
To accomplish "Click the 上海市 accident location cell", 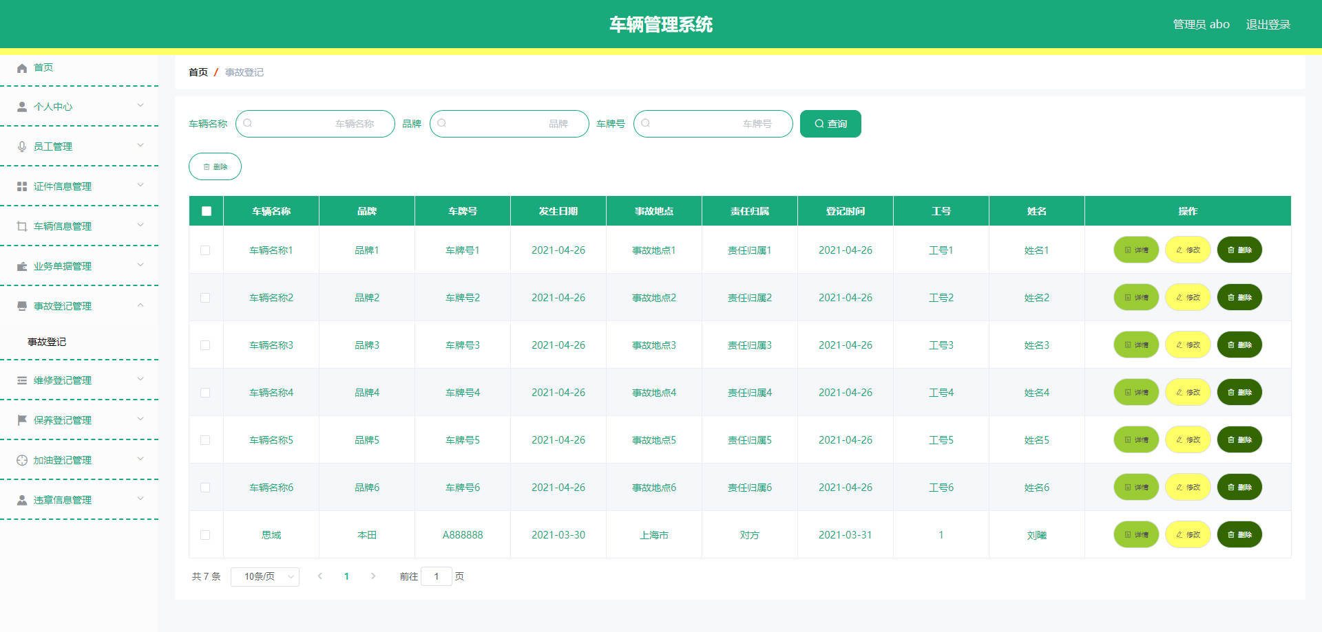I will tap(654, 536).
